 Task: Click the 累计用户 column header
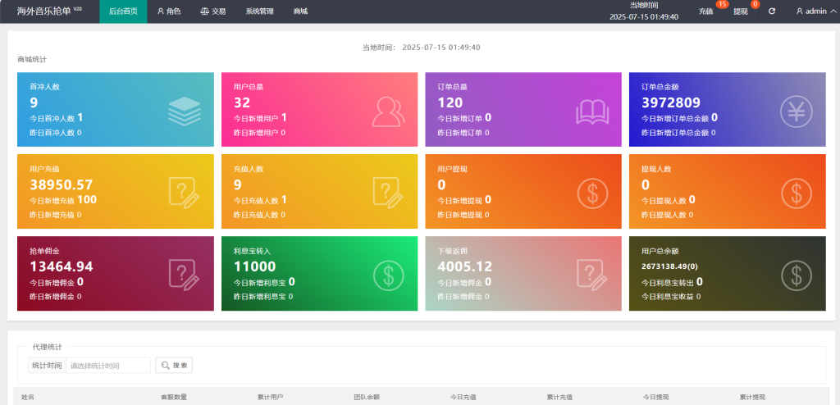[270, 397]
